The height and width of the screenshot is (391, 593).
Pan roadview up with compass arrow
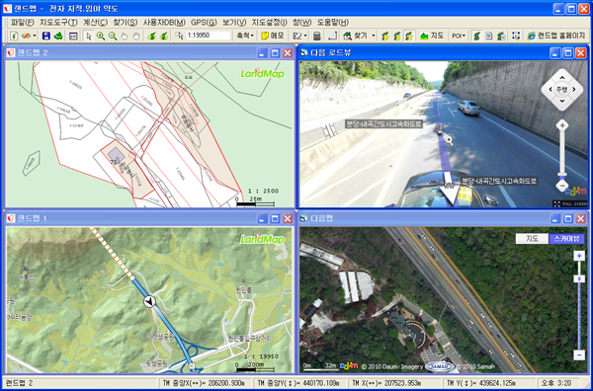point(562,78)
